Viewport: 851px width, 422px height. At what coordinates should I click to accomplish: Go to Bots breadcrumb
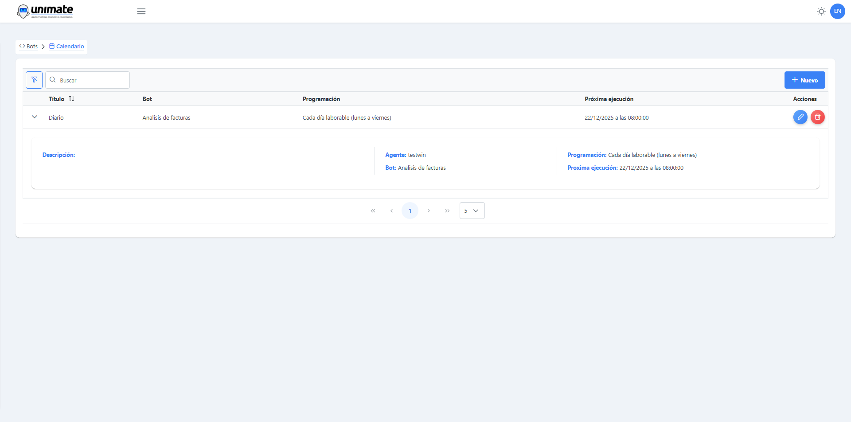[x=29, y=47]
